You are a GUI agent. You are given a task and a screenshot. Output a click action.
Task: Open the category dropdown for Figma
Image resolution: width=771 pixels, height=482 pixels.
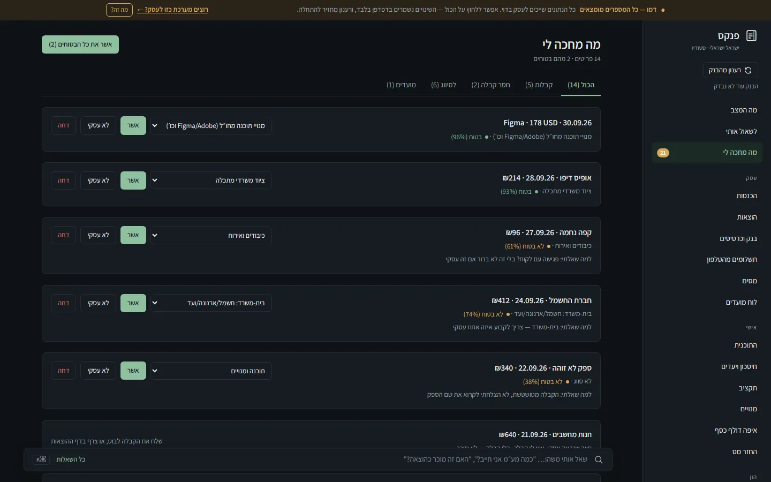click(211, 126)
